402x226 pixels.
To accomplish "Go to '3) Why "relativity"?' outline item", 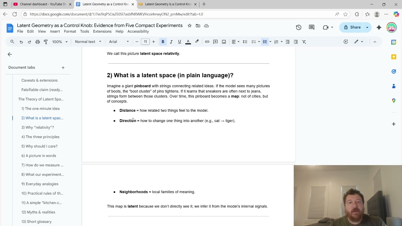I will click(38, 127).
